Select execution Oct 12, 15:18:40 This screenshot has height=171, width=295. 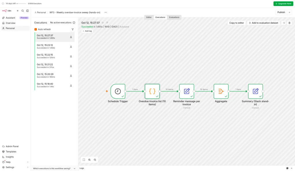coord(54,85)
